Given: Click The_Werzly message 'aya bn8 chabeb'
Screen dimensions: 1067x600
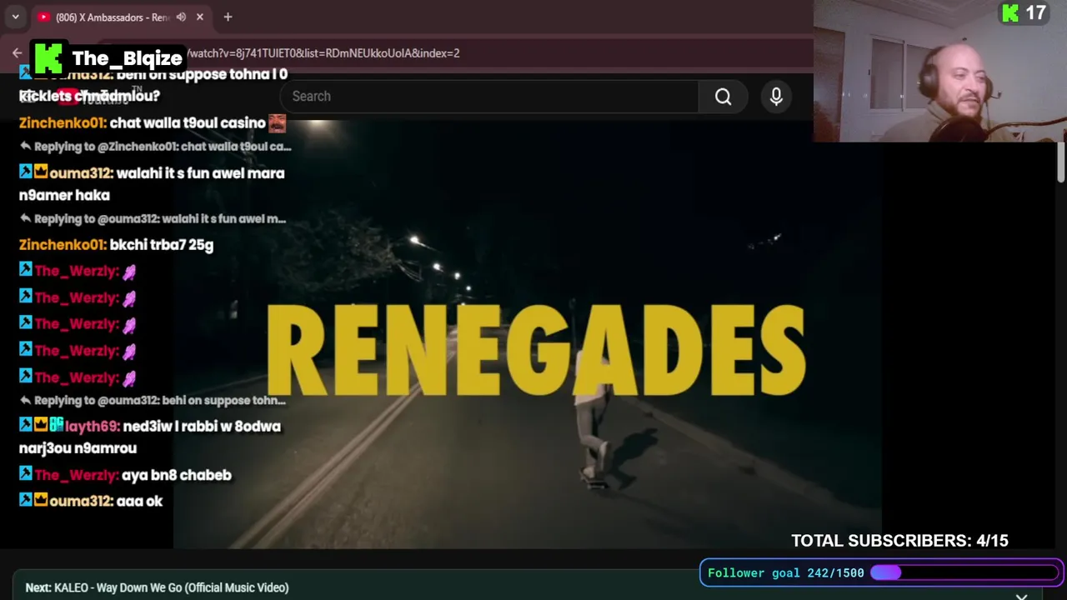Looking at the screenshot, I should 177,475.
